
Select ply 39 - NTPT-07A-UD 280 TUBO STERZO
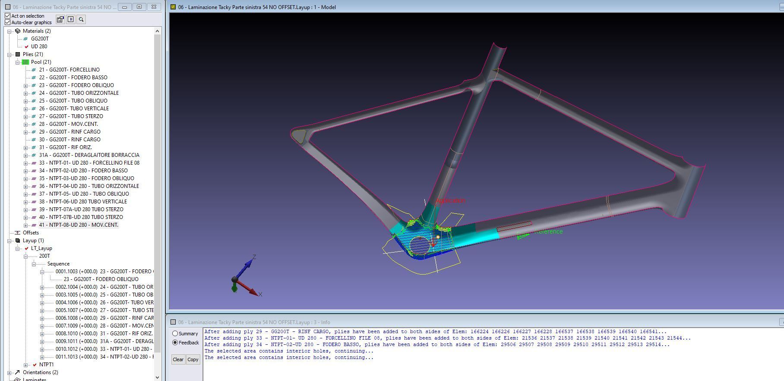tap(81, 209)
